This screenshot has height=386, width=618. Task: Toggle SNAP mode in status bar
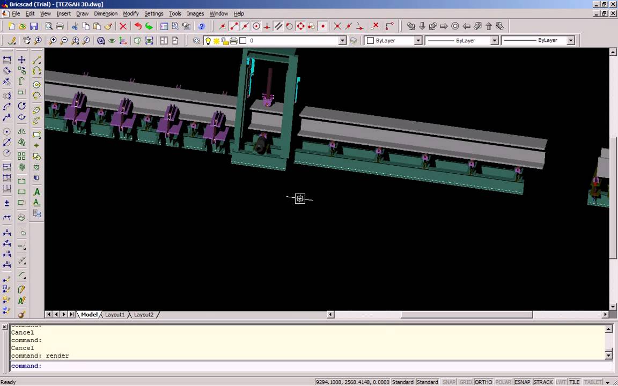click(x=449, y=382)
